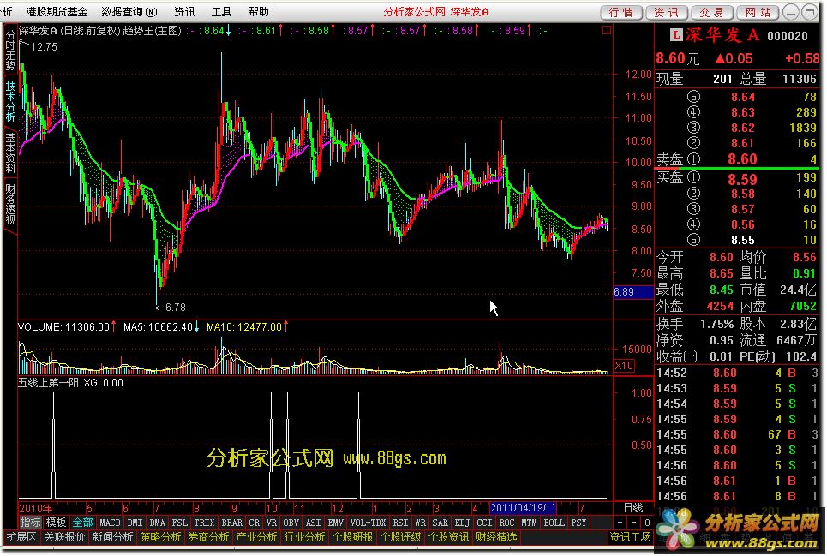Image resolution: width=827 pixels, height=556 pixels.
Task: Choose the TRIX indicator
Action: [204, 523]
